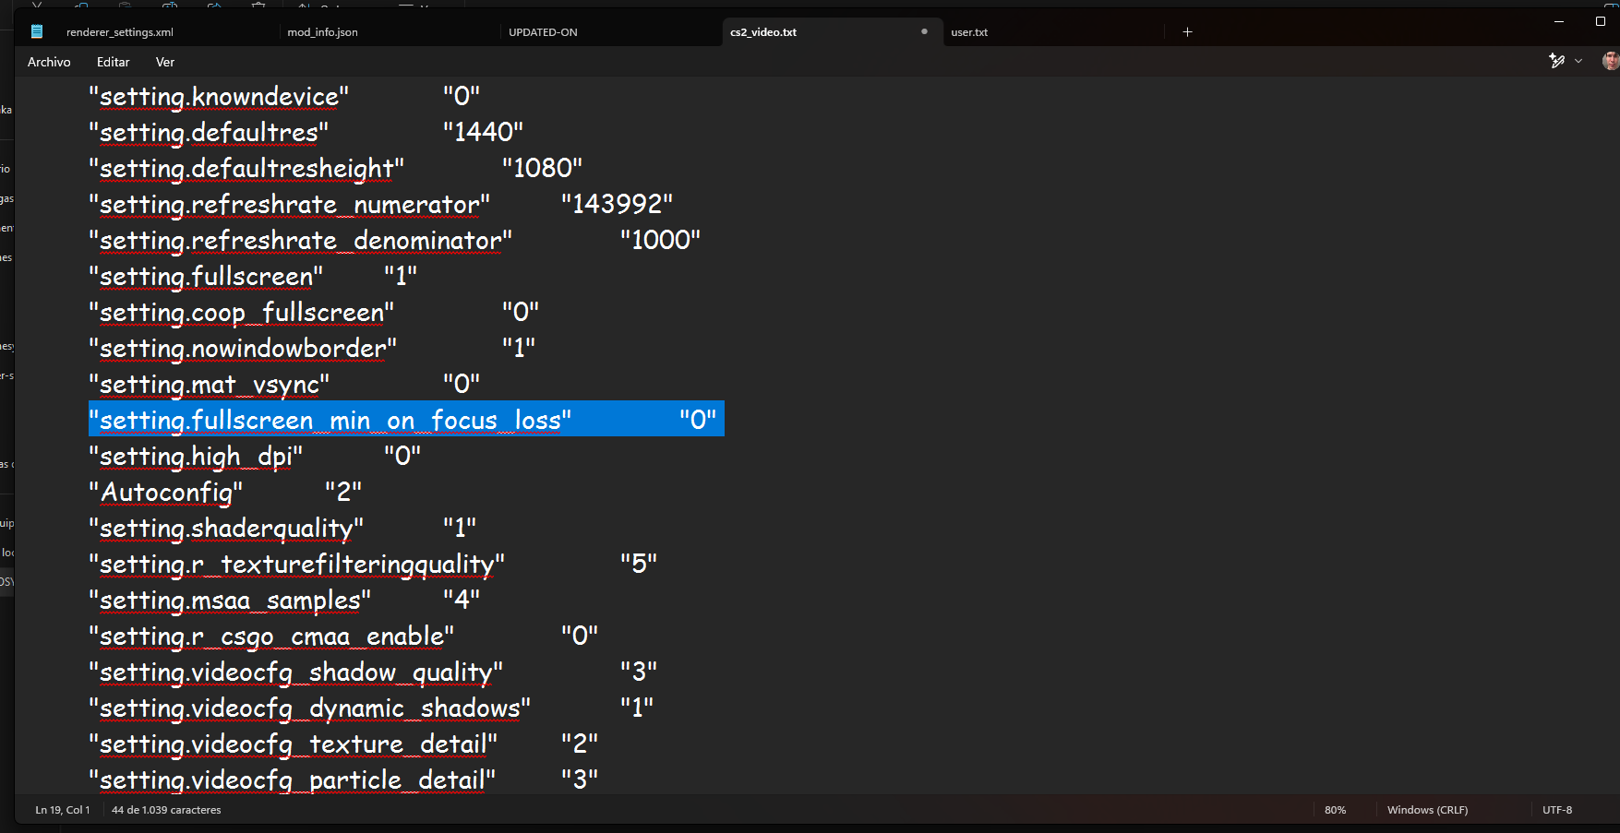Select the UPDATED-ON tab

pyautogui.click(x=543, y=32)
